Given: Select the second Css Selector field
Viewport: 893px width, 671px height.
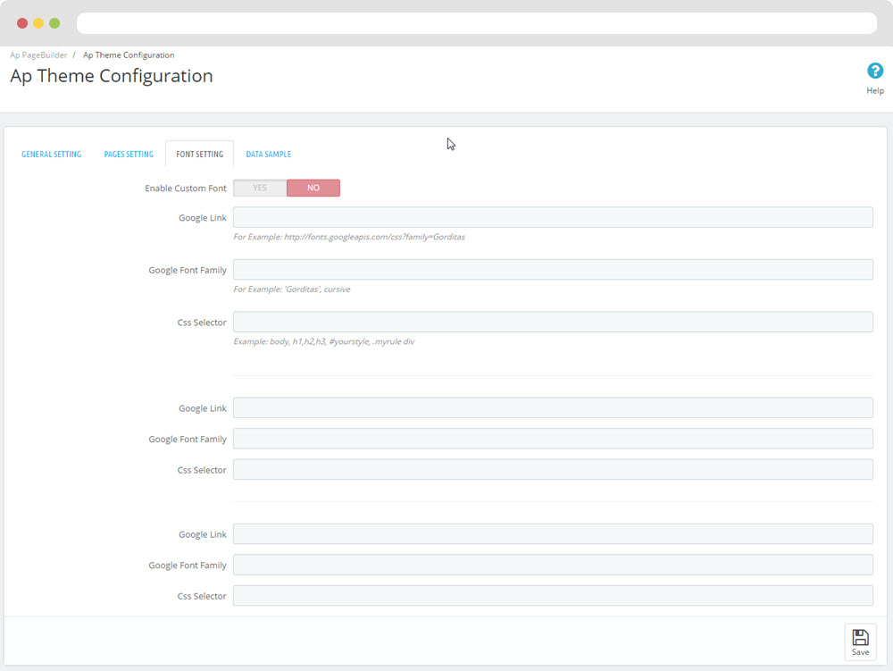Looking at the screenshot, I should (x=553, y=470).
